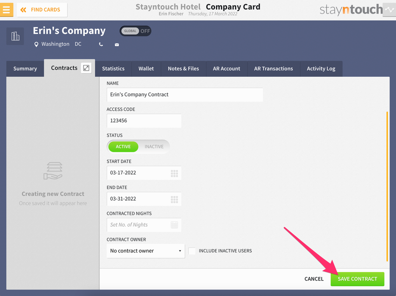Click the stayntouch logo
This screenshot has height=296, width=396.
pos(351,9)
